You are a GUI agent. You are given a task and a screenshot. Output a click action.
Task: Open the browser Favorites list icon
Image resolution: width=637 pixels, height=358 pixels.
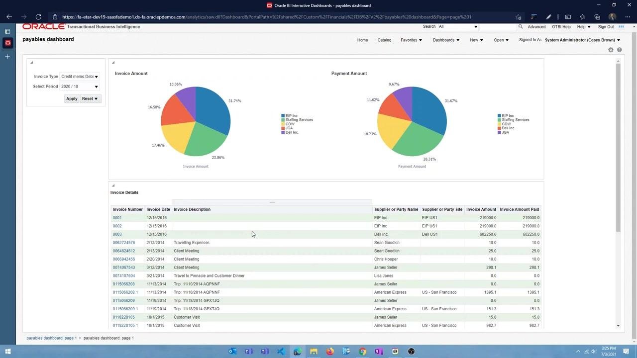[x=582, y=17]
